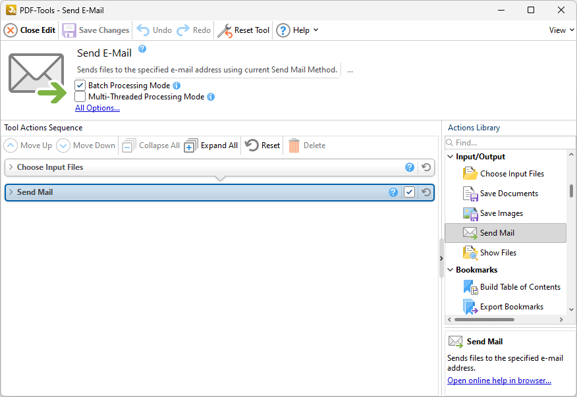The width and height of the screenshot is (577, 397).
Task: Disable Batch Processing Mode checkbox
Action: 80,86
